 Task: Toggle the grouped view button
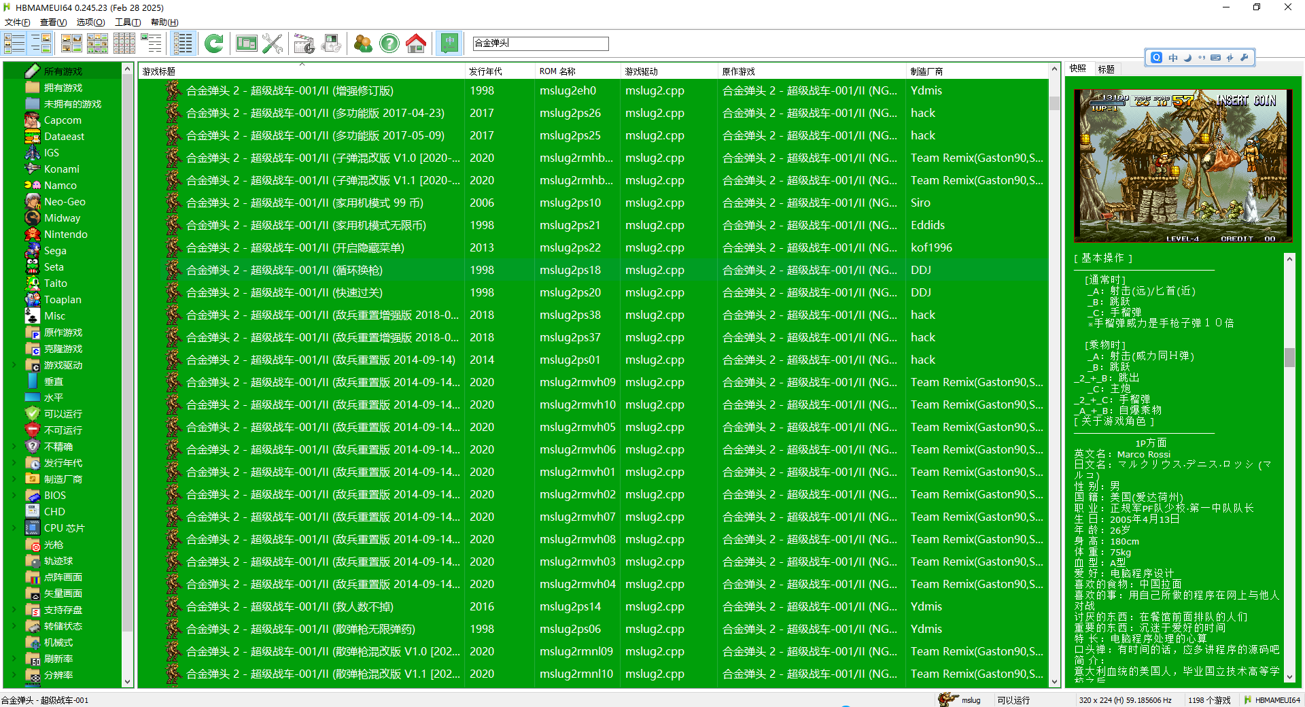183,43
